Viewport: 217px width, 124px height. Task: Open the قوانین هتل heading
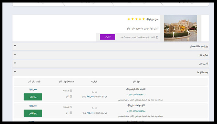tap(204, 63)
